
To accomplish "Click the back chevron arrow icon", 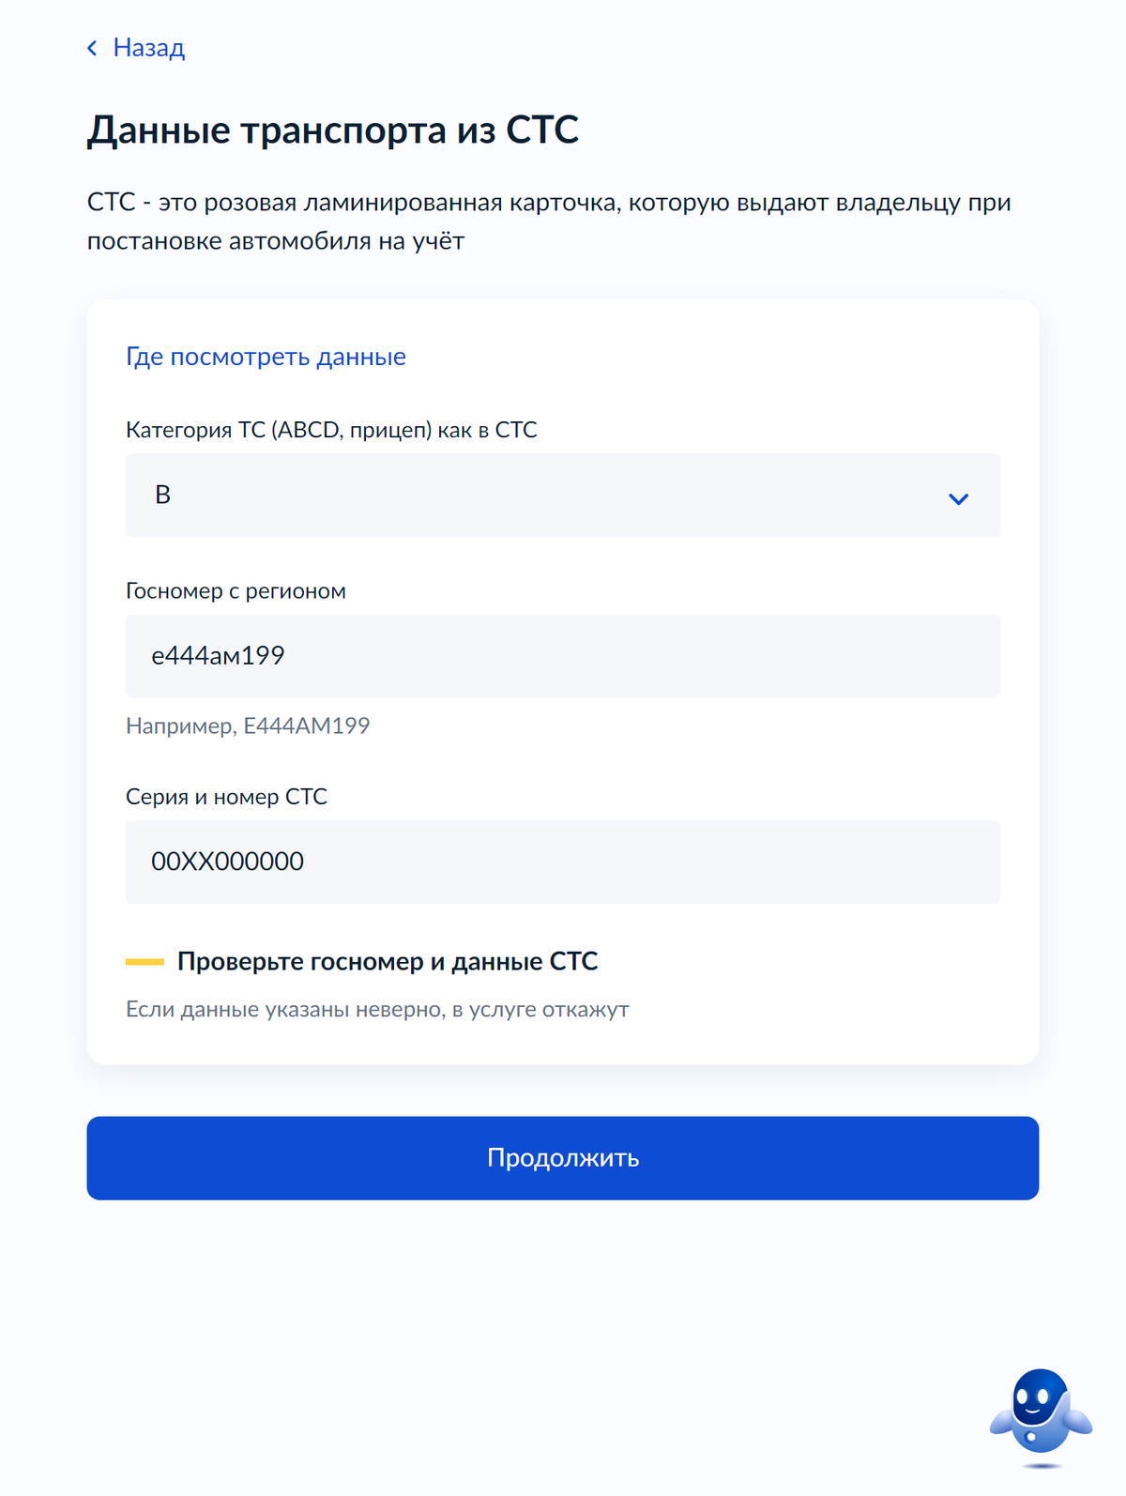I will click(92, 48).
